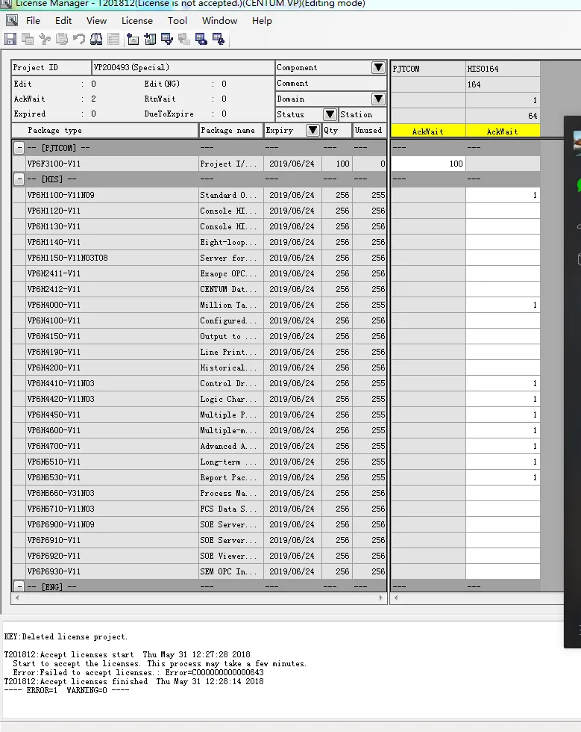The height and width of the screenshot is (732, 581).
Task: Open the License menu
Action: [x=136, y=21]
